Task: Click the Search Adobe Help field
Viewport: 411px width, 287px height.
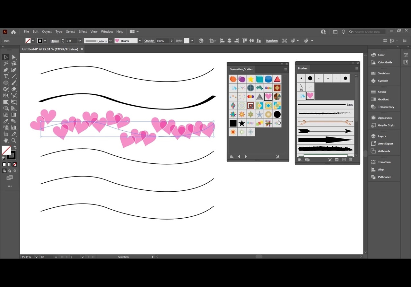Action: point(367,32)
